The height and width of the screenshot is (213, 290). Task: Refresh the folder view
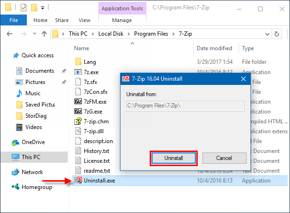277,34
